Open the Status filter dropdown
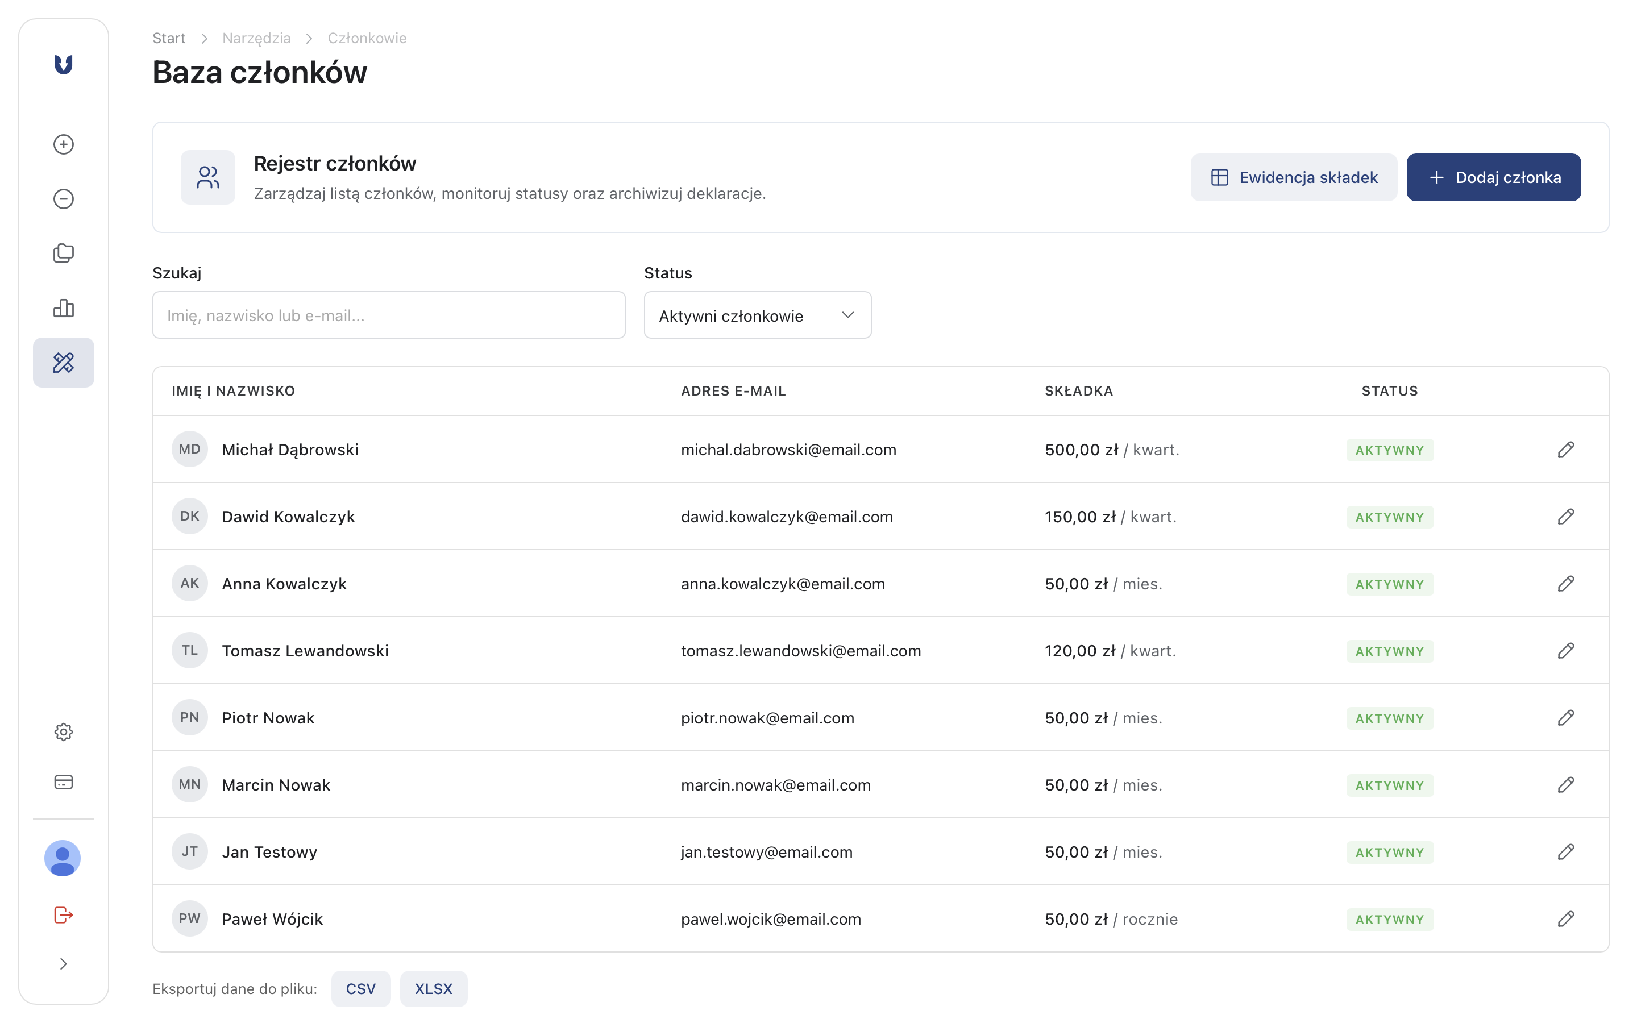This screenshot has width=1637, height=1023. tap(757, 315)
